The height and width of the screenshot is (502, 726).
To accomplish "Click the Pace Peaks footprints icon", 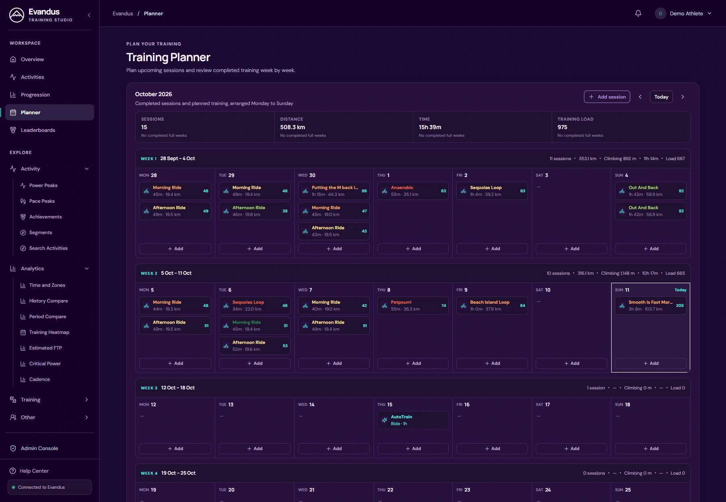I will click(x=23, y=201).
